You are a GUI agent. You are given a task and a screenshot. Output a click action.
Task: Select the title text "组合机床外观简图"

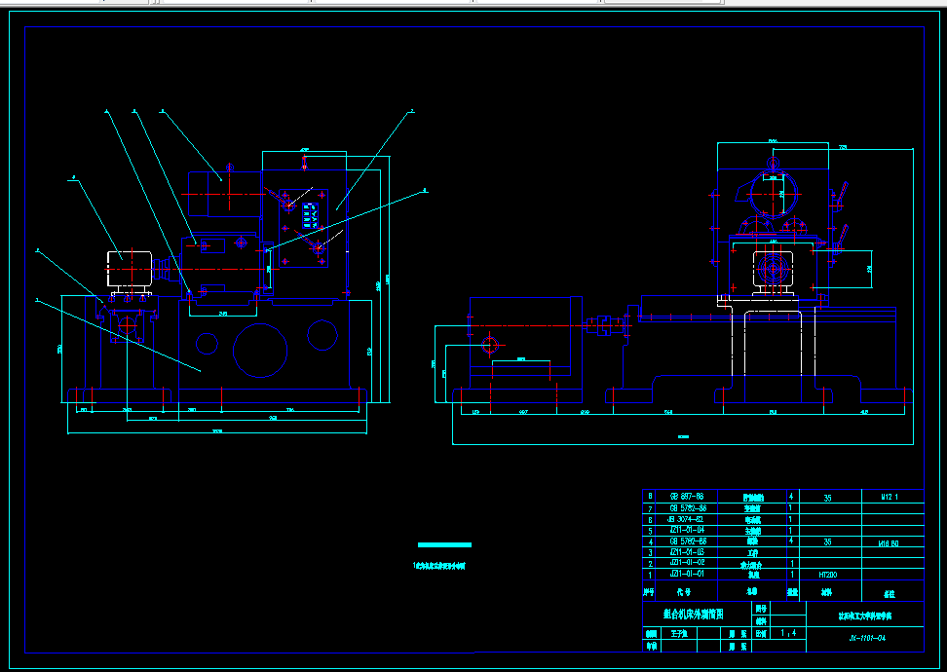click(x=694, y=615)
